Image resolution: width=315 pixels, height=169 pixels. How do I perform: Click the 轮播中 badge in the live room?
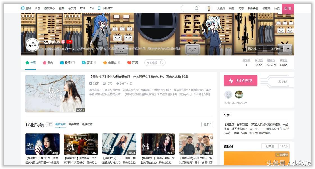pos(282,155)
